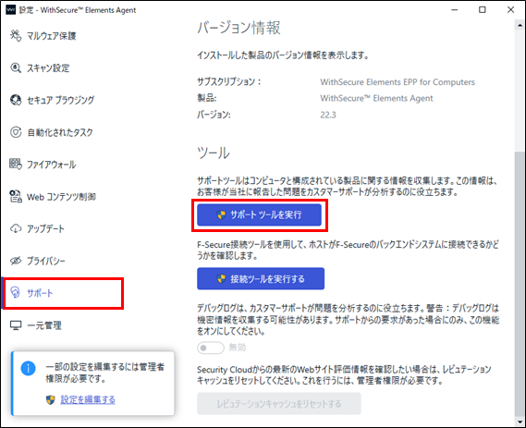The width and height of the screenshot is (526, 428).
Task: Click the vertical scrollbar thumb
Action: tap(520, 285)
